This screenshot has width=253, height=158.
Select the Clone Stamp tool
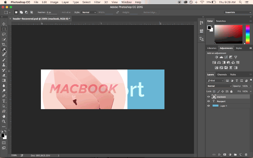pos(4,65)
